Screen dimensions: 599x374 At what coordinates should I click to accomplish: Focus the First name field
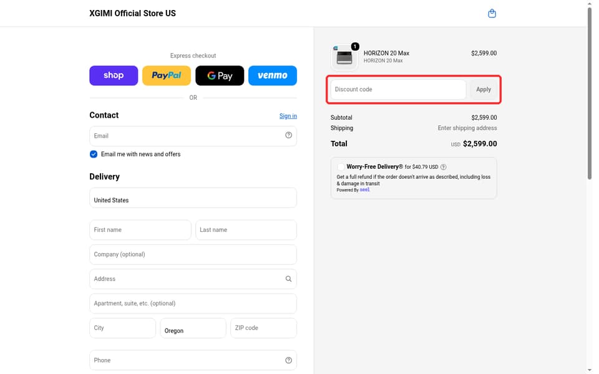tap(140, 230)
